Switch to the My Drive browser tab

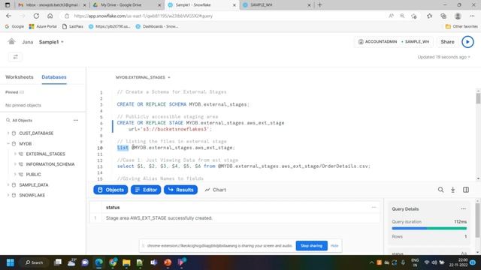[126, 5]
